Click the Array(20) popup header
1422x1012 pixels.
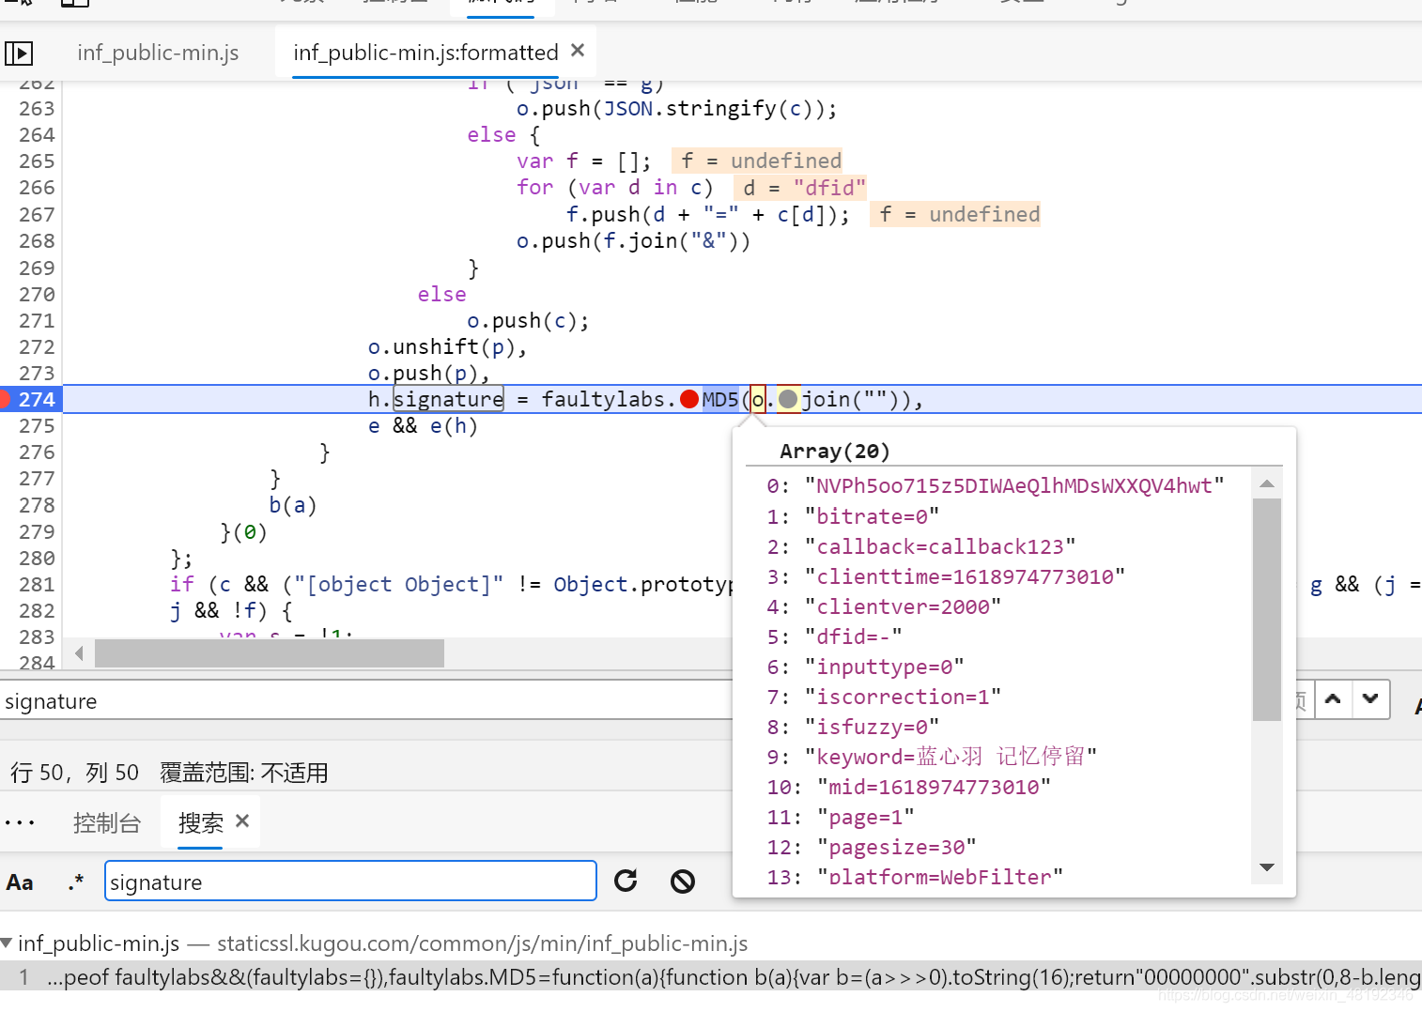[x=835, y=452]
